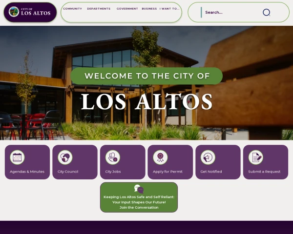This screenshot has height=234, width=293.
Task: Click the magnifying glass search icon
Action: (x=266, y=12)
